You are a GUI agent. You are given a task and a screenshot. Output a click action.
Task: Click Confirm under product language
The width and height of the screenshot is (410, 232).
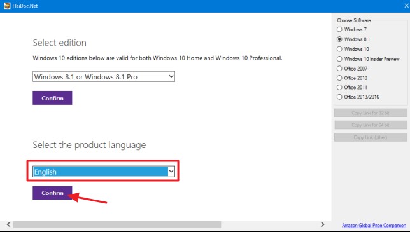coord(52,193)
